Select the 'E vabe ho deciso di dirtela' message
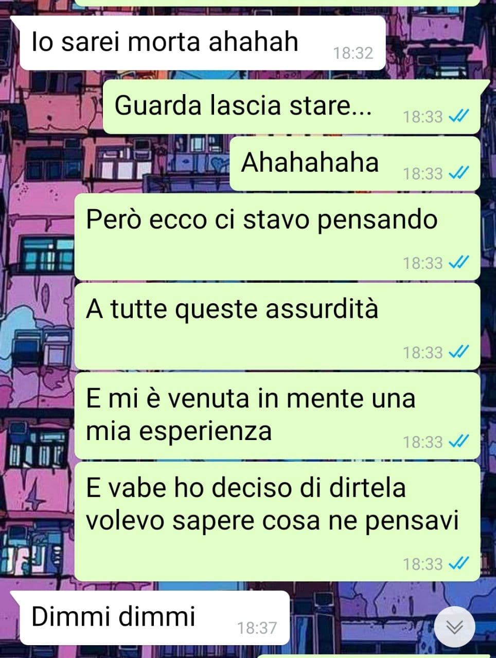Image resolution: width=496 pixels, height=658 pixels. tap(277, 522)
